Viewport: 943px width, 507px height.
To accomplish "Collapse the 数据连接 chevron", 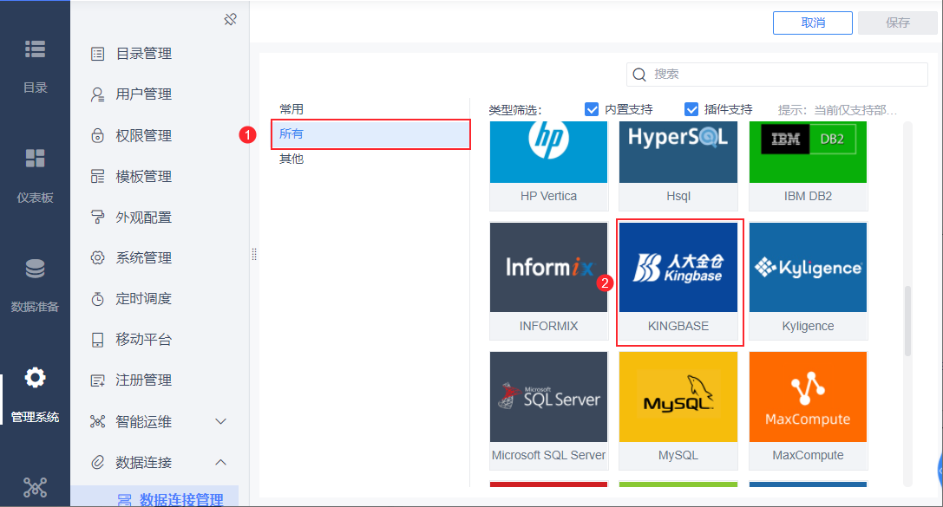I will (x=220, y=463).
